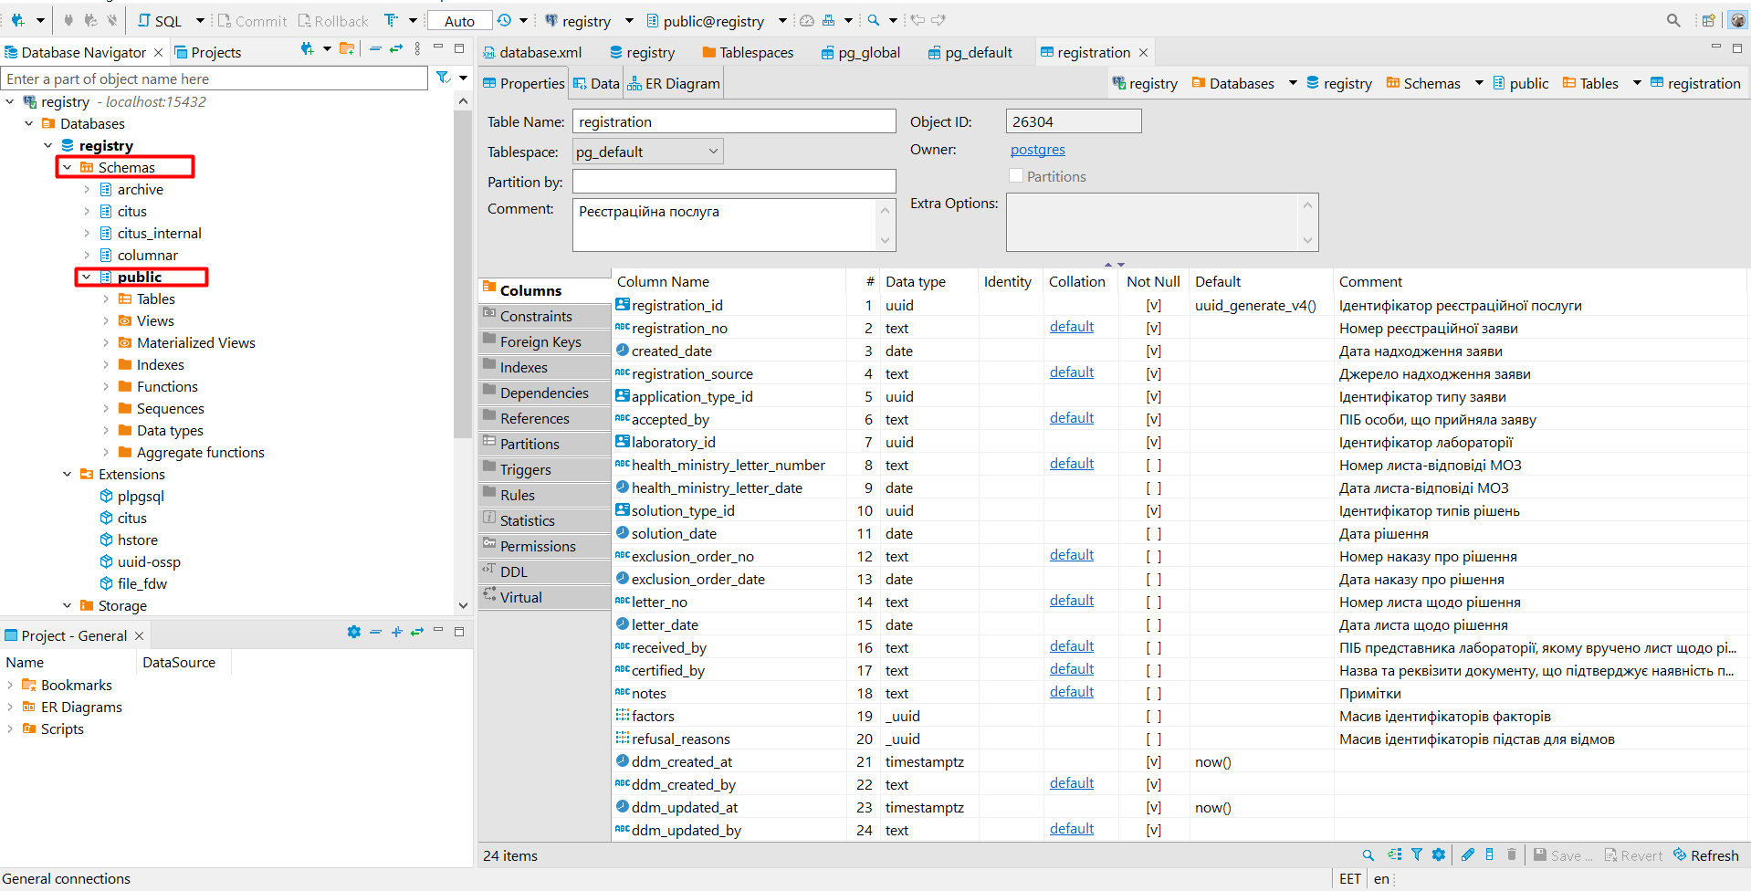This screenshot has height=891, width=1751.
Task: Click the New Connection plug icon in main toolbar
Action: [x=17, y=20]
